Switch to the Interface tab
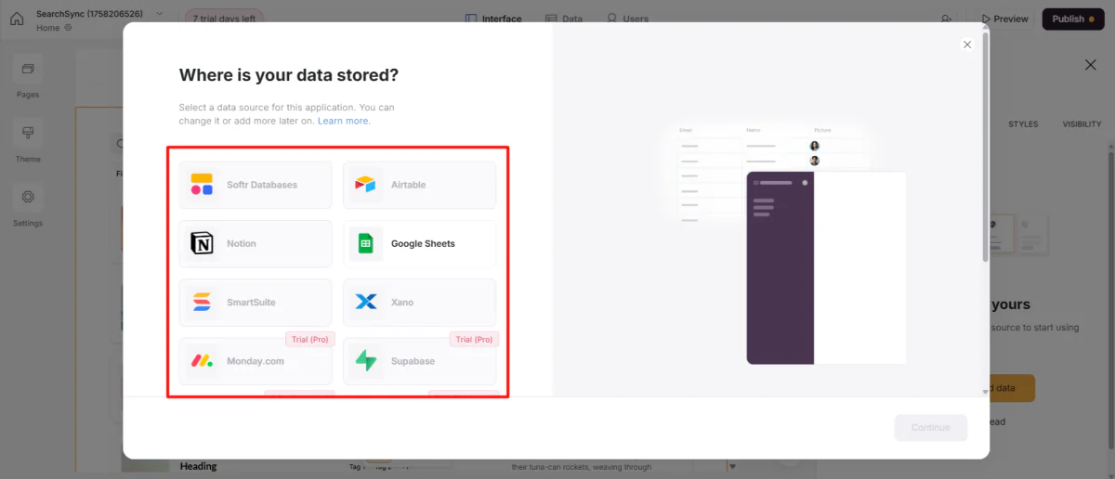 coord(493,19)
